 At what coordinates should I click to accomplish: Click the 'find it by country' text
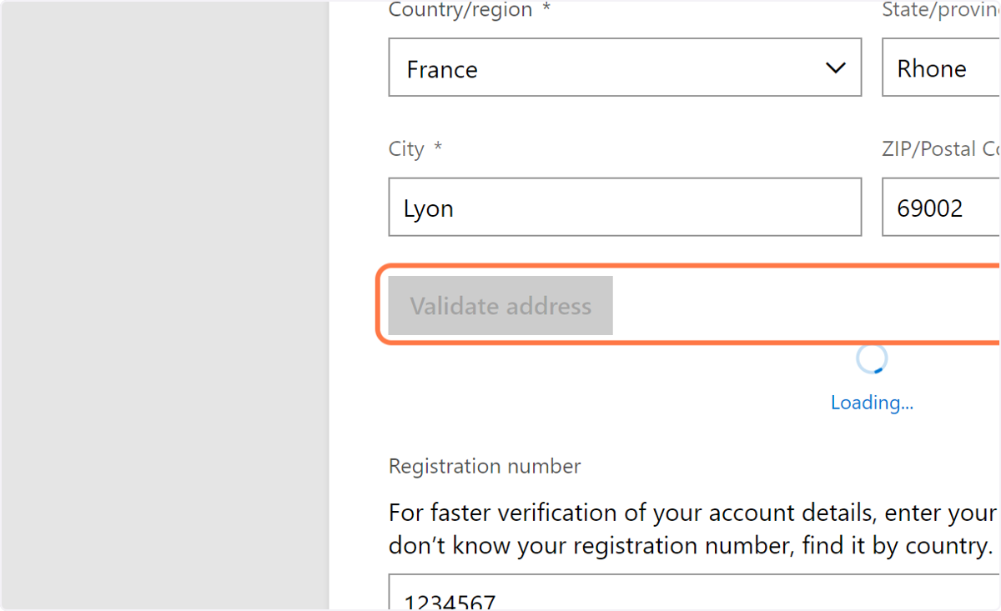(898, 546)
